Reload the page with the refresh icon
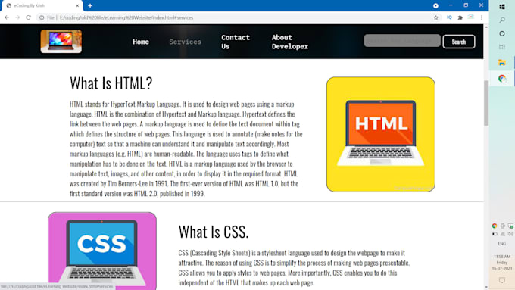The width and height of the screenshot is (515, 290). point(28,17)
